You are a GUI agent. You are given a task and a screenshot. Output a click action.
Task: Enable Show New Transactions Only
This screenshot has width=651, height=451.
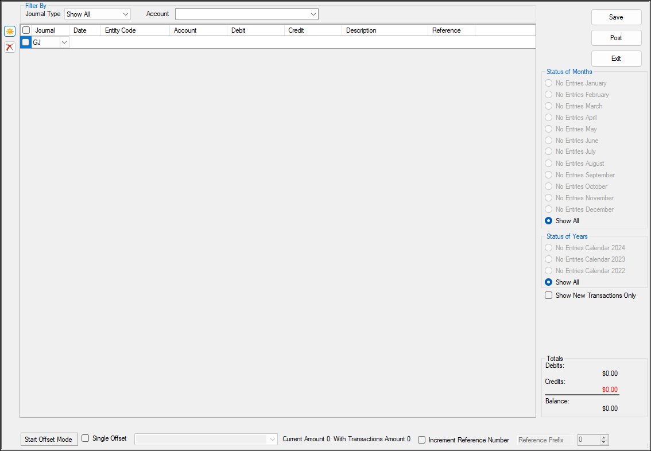tap(548, 295)
